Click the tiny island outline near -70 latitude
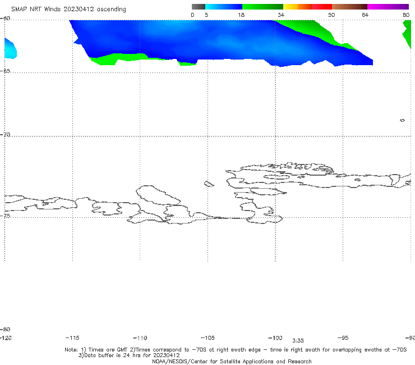415x365 pixels. pyautogui.click(x=402, y=120)
